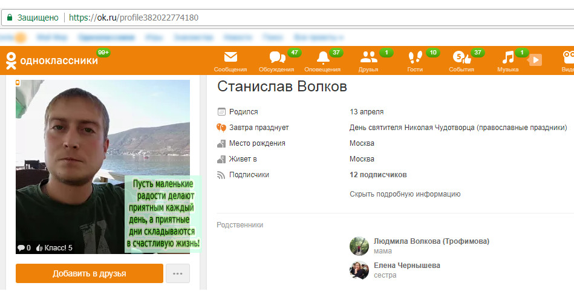This screenshot has width=574, height=300.
Task: Click the 37 badge on Оповещения
Action: [336, 53]
